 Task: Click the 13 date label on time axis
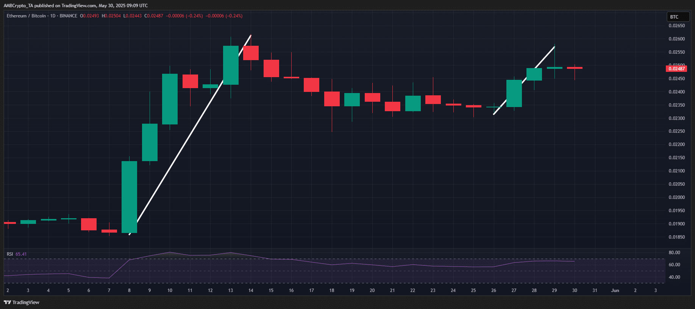click(230, 290)
